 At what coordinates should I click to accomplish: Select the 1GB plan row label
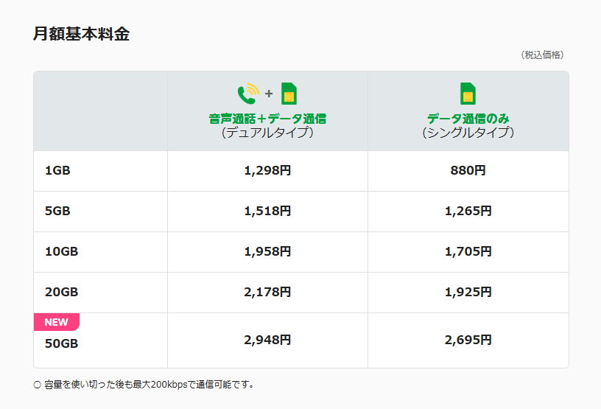click(x=57, y=171)
